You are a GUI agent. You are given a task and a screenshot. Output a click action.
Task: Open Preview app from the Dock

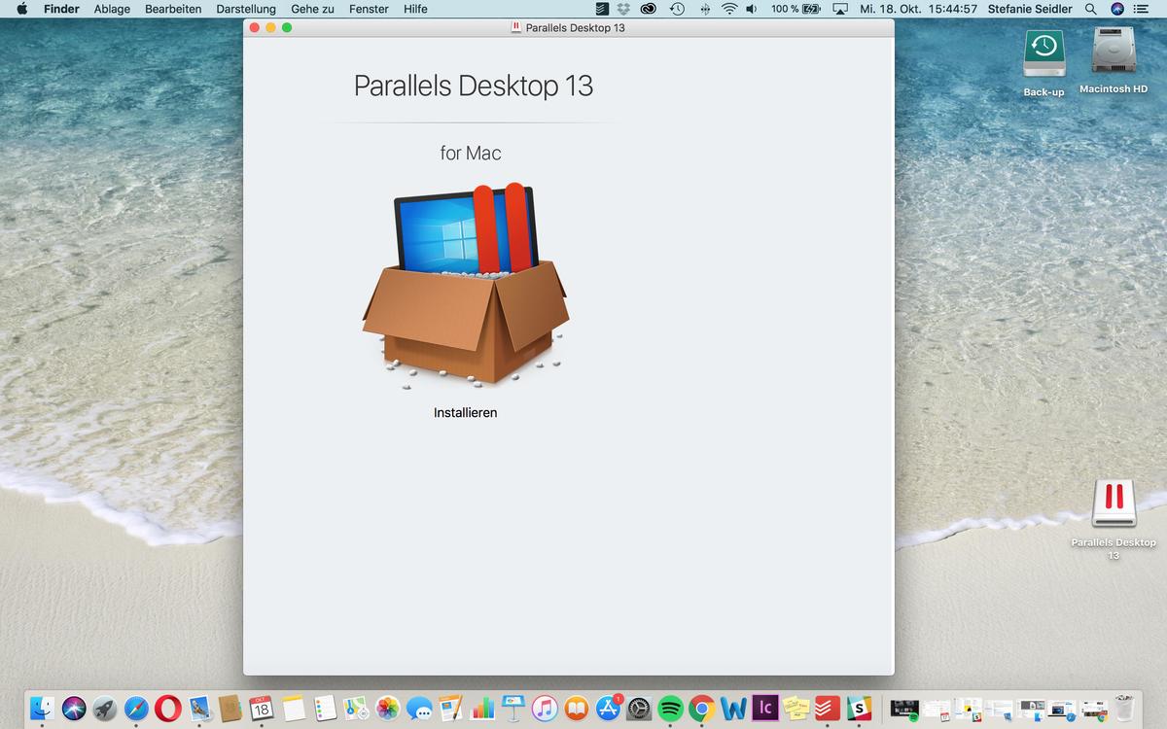pyautogui.click(x=200, y=709)
